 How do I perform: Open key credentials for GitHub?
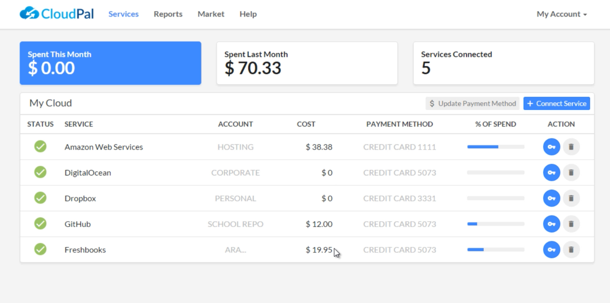point(551,224)
